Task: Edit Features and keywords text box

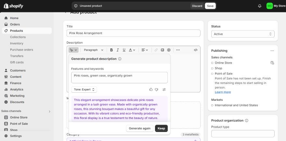Action: [120, 77]
